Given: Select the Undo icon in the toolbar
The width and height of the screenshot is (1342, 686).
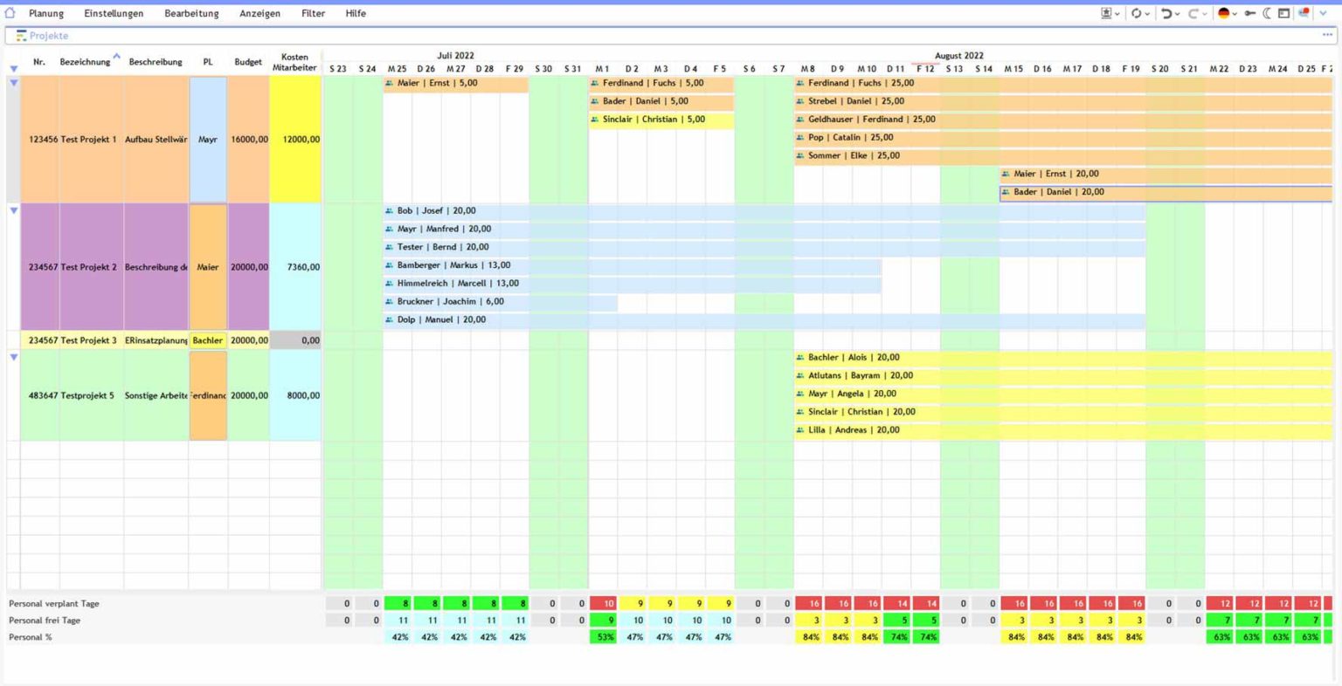Looking at the screenshot, I should (1168, 13).
